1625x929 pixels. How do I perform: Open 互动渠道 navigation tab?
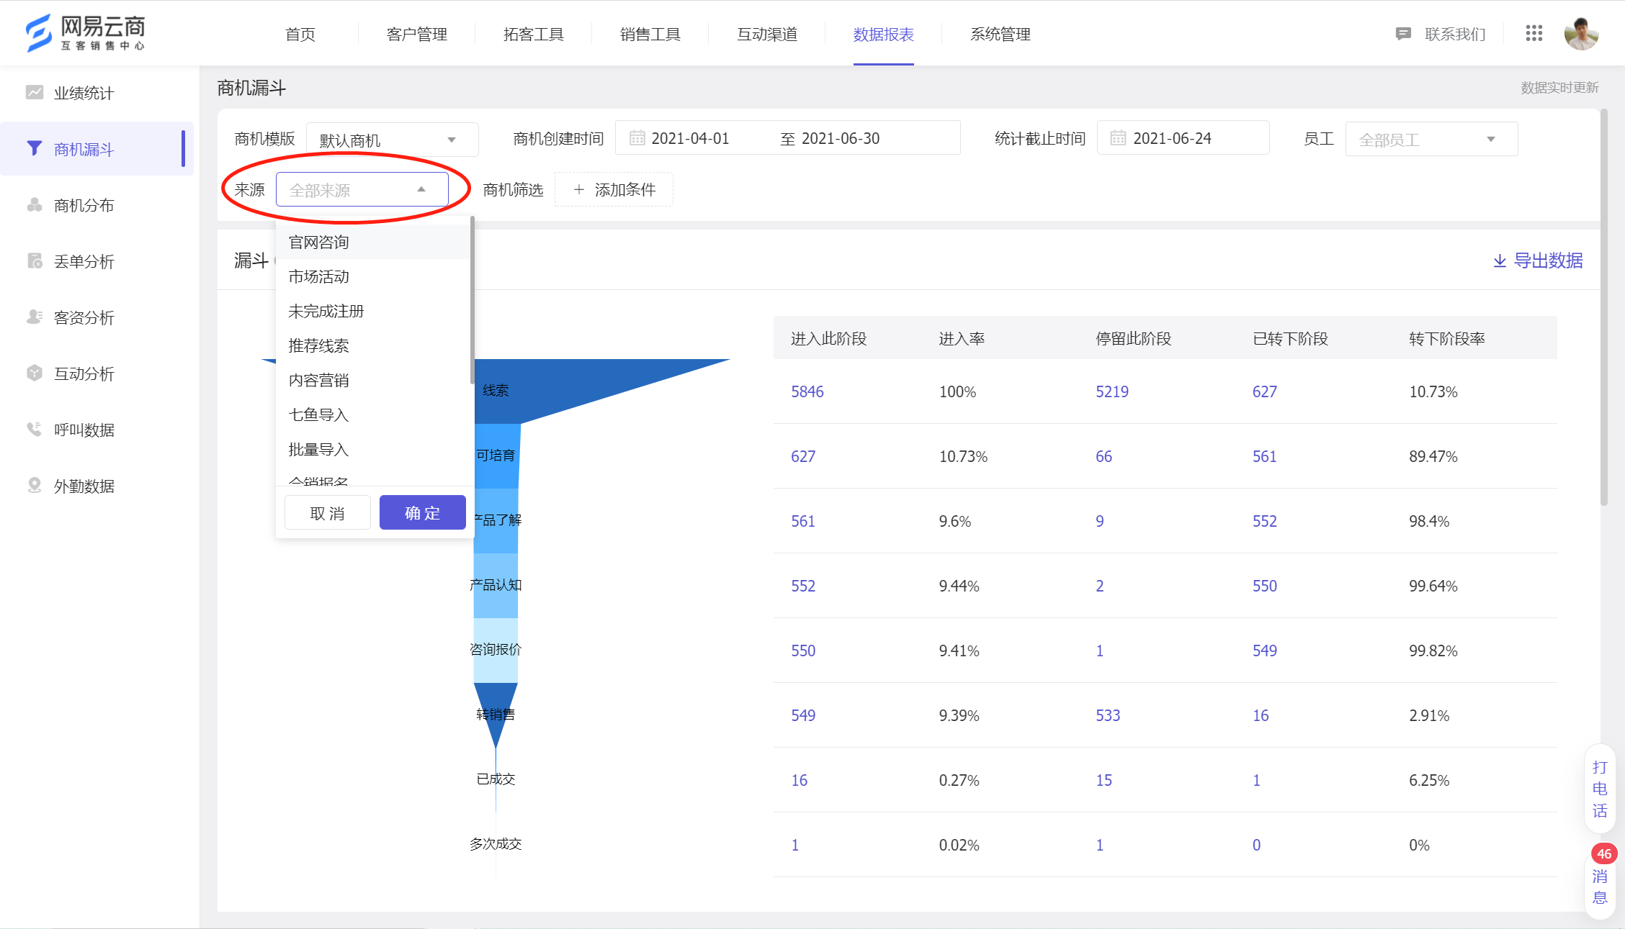coord(767,34)
